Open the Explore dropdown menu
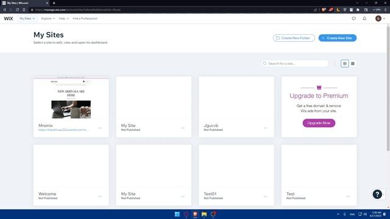Screen dimensions: 390x219 coord(48,19)
